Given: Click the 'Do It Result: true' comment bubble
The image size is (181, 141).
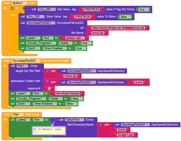Looking at the screenshot, I should (48, 131).
